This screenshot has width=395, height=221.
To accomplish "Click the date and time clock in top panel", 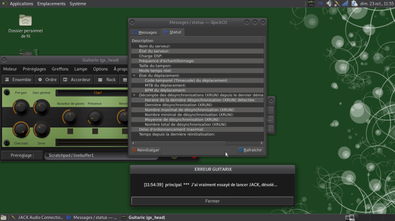I will pyautogui.click(x=377, y=3).
